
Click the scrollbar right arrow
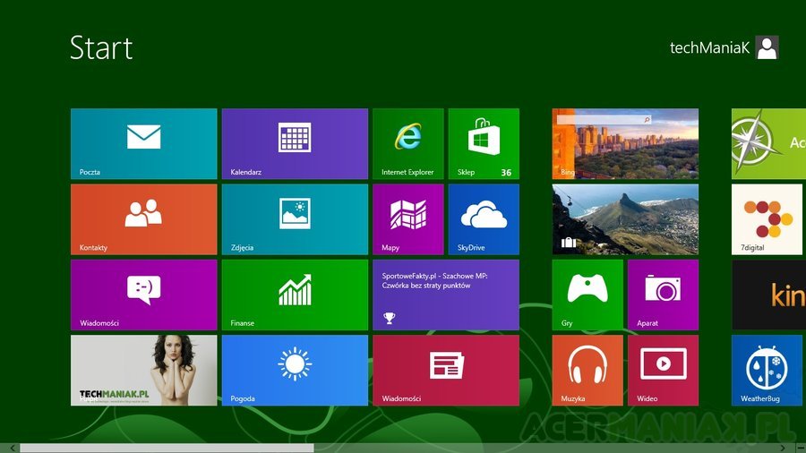pyautogui.click(x=783, y=449)
